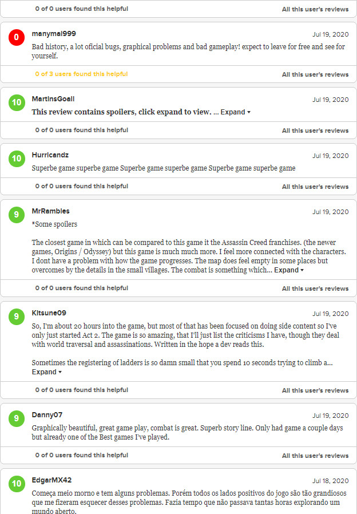Open Kitsune09's user profile
This screenshot has height=514, width=357.
click(x=49, y=313)
